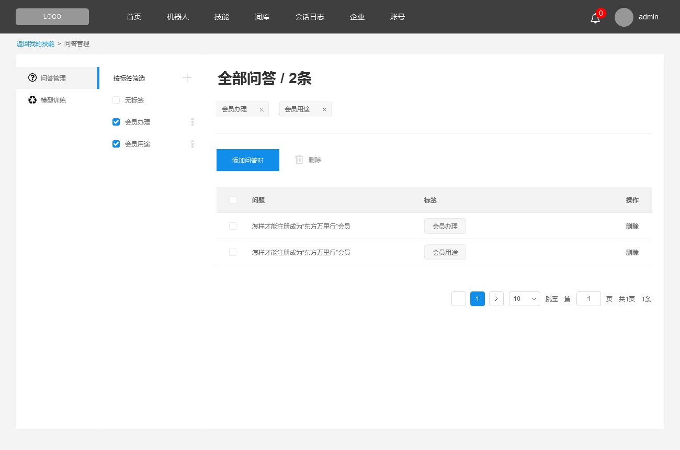Uncheck the 会员用途 tag checkbox

(116, 144)
